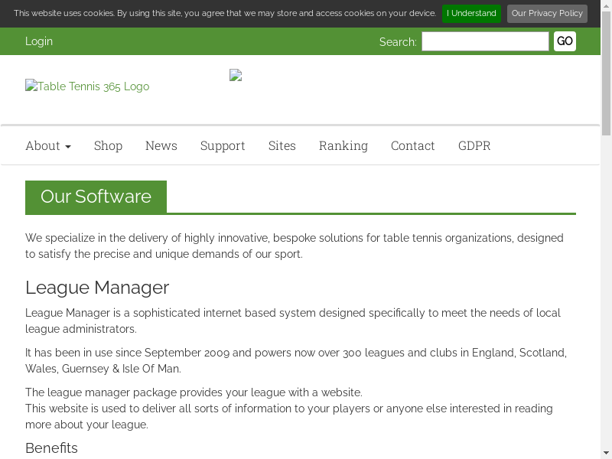Accept cookies with I Understand button
Screen dimensions: 612x459
pos(471,13)
